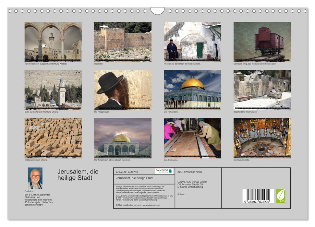The height and width of the screenshot is (227, 315).
Task: Click the large title 'Jerusalem, die heilige Stadt'
Action: click(x=78, y=174)
